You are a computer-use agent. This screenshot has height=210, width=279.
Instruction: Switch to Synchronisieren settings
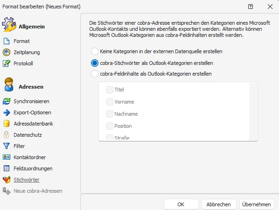coord(31,101)
